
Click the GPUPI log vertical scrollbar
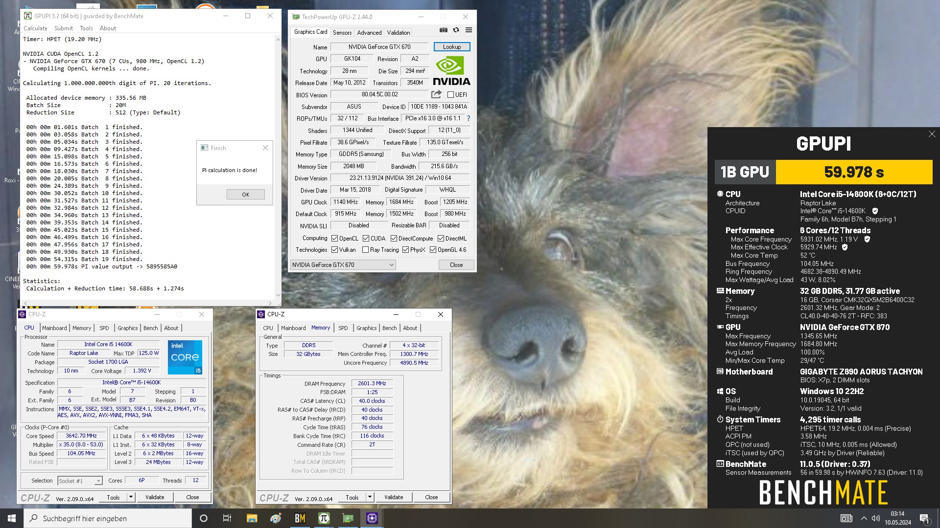[278, 166]
